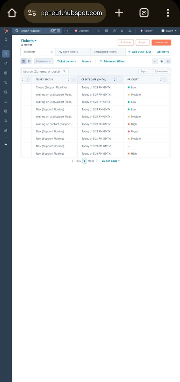Click the HubSpot sprocket logo

click(x=6, y=31)
